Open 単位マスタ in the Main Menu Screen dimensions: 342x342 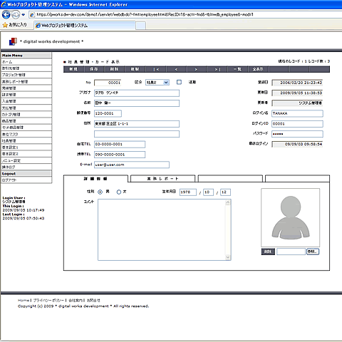click(x=26, y=134)
